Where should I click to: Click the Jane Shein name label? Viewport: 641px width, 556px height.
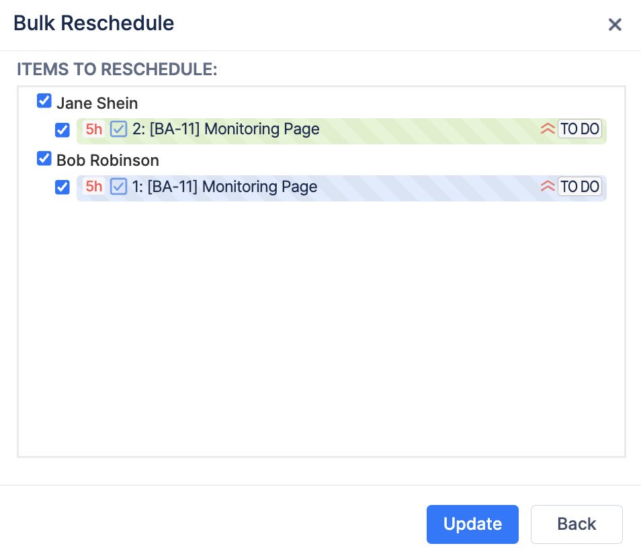(x=97, y=103)
